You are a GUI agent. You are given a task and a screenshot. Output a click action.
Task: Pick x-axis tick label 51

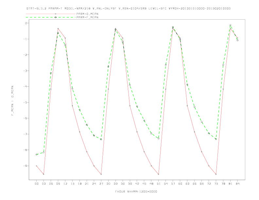click(x=159, y=184)
